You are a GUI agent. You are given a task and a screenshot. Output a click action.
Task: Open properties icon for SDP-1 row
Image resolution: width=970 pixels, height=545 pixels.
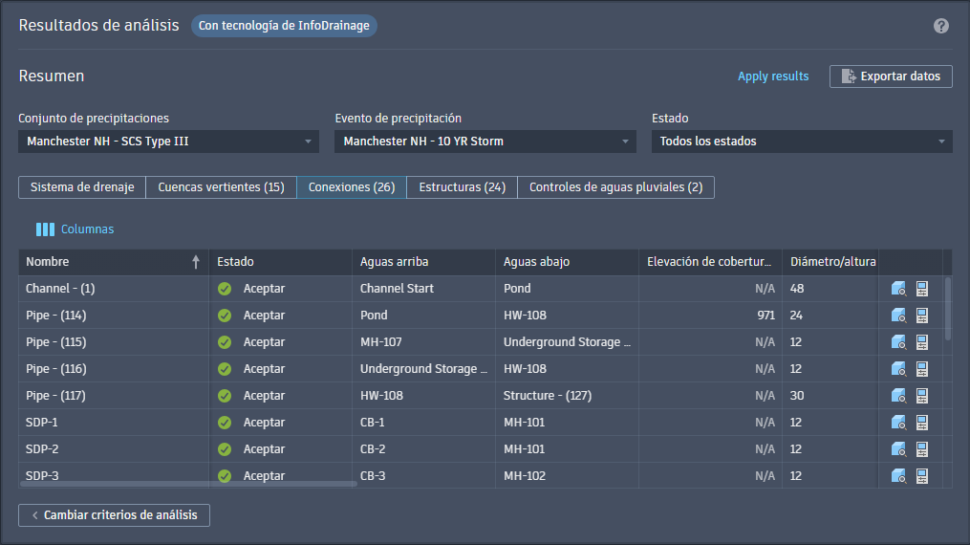922,423
